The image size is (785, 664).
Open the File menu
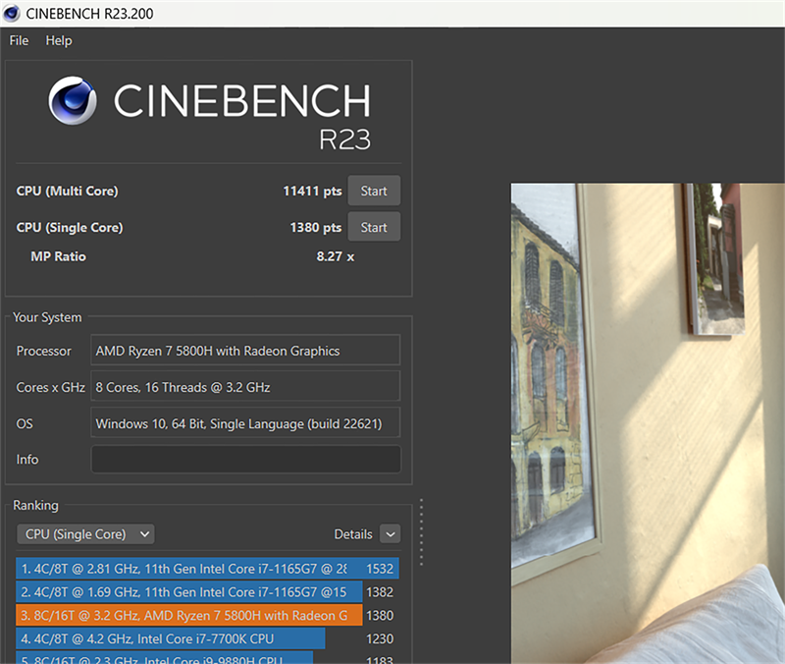click(19, 40)
